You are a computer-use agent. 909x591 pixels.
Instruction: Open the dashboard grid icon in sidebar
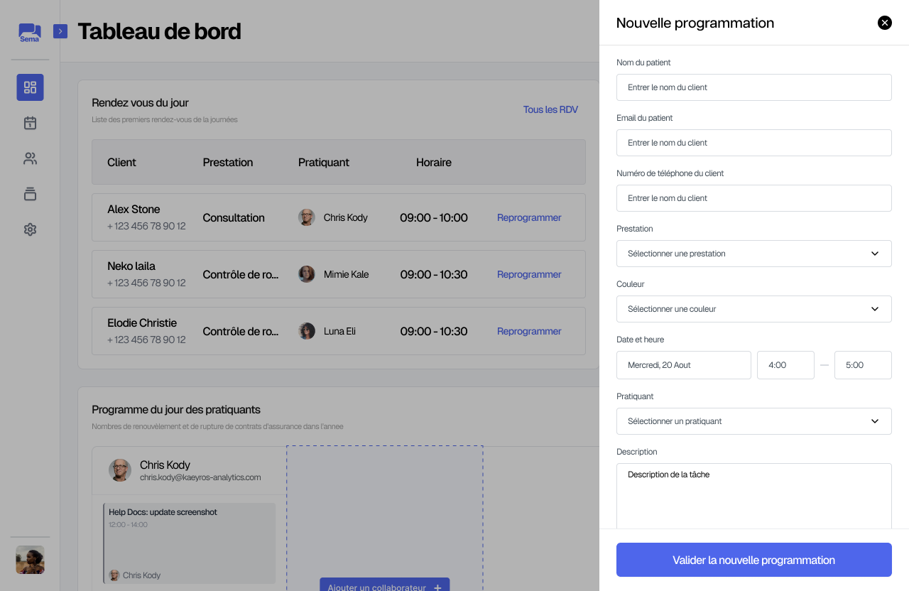point(30,87)
